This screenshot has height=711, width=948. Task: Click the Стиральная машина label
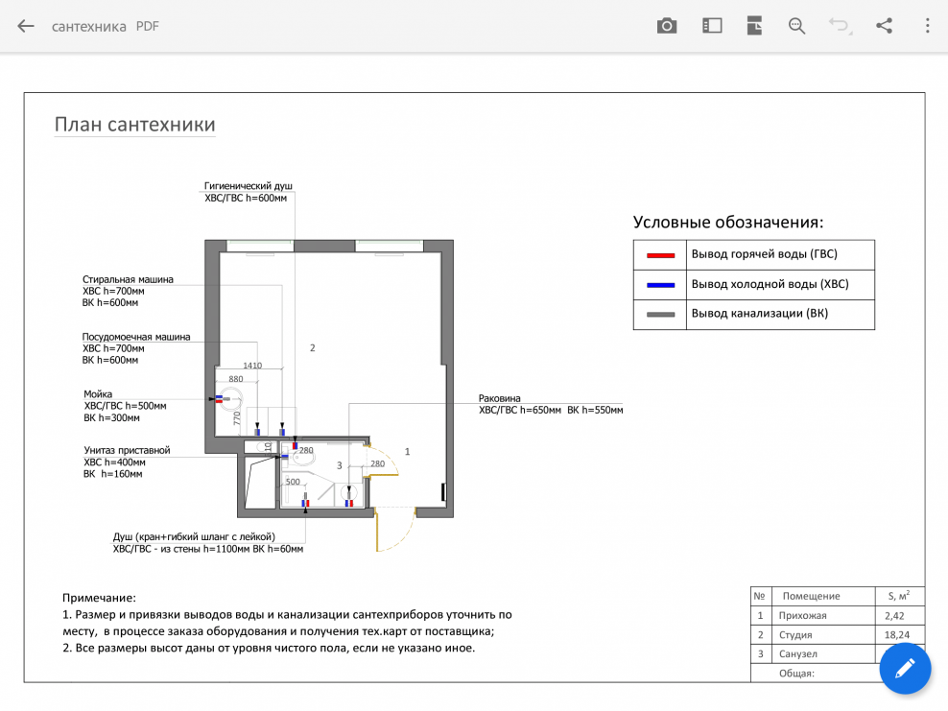click(x=128, y=279)
